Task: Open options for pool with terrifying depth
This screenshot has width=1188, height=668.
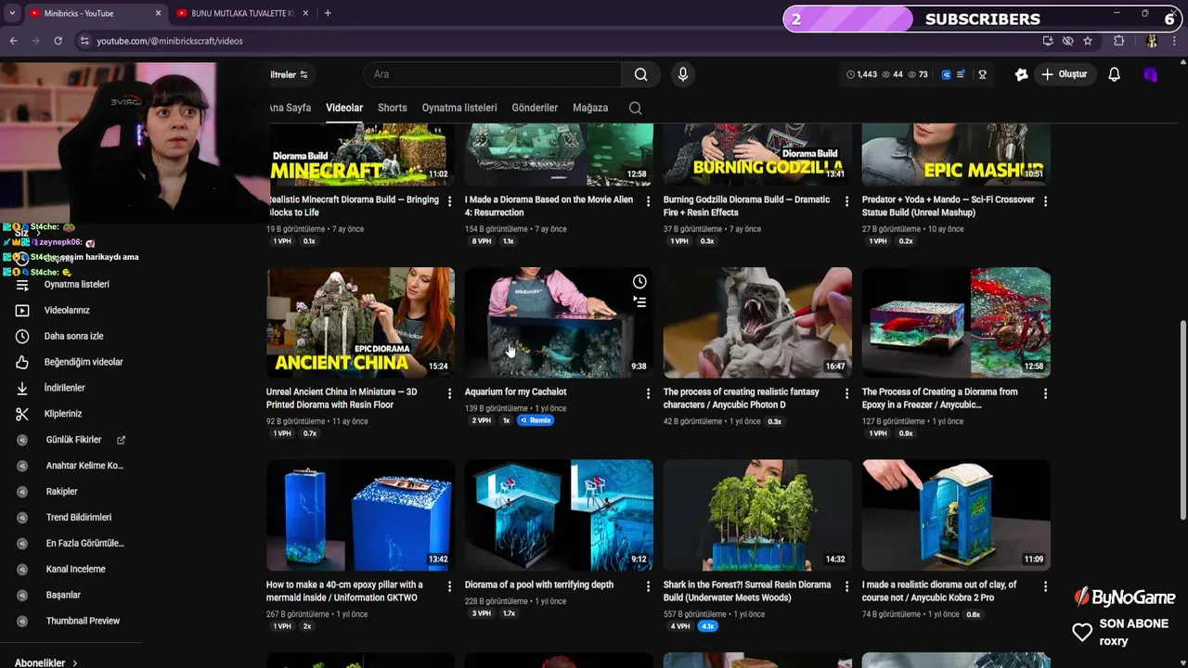Action: click(648, 586)
